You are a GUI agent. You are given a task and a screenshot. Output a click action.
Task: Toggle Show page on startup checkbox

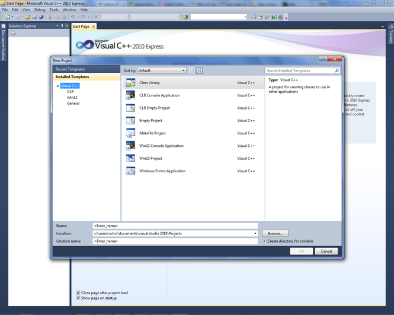pos(78,298)
